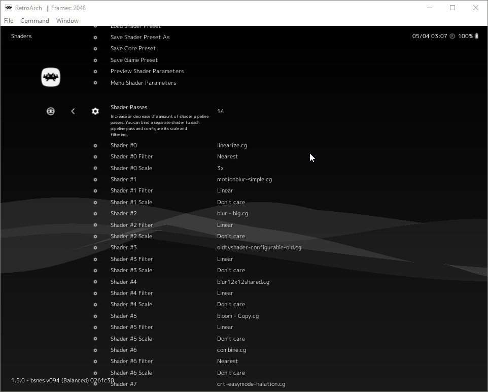Change the crt-easymode-halation.cg shader value
Screen dimensions: 488x392
point(251,384)
